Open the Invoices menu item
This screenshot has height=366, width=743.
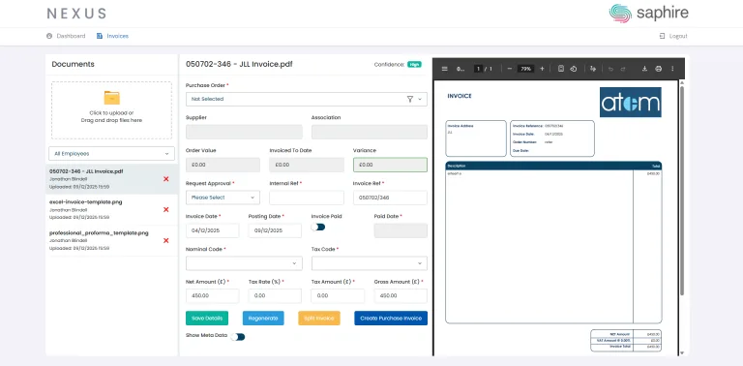[x=112, y=36]
